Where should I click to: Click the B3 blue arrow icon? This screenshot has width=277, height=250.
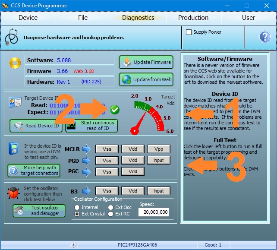[87, 191]
